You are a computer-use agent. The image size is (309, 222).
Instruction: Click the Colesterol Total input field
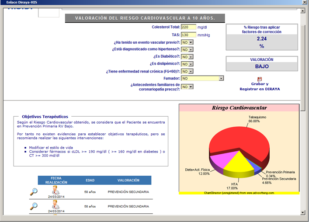(x=189, y=27)
